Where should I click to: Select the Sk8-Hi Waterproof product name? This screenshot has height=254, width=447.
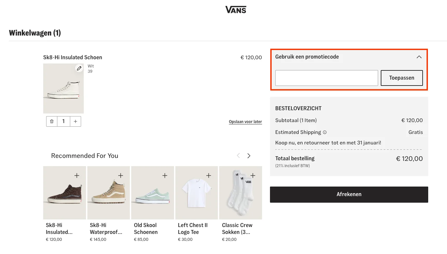coord(105,229)
